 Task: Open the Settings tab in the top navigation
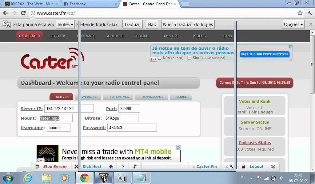(58, 36)
